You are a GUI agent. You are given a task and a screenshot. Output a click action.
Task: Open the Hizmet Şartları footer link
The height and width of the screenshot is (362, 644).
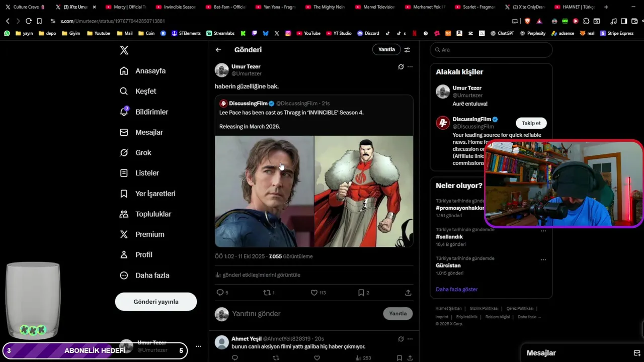(448, 308)
